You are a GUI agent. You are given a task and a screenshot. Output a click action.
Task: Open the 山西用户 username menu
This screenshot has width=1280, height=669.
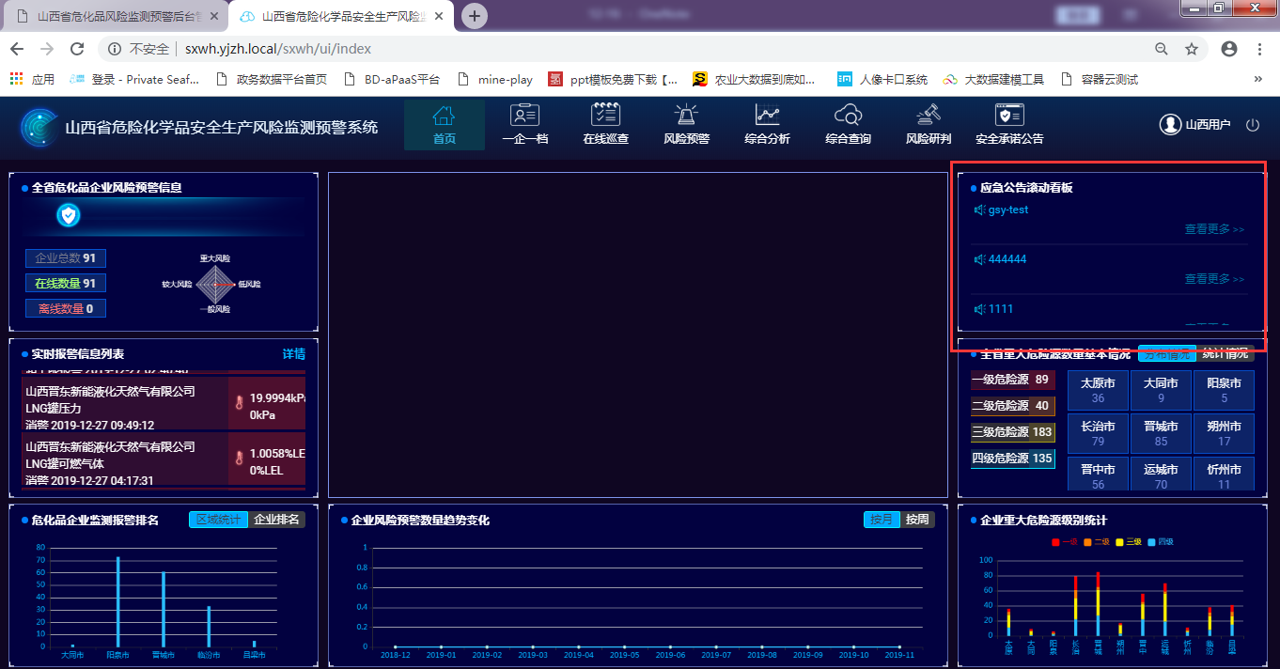(x=1208, y=125)
